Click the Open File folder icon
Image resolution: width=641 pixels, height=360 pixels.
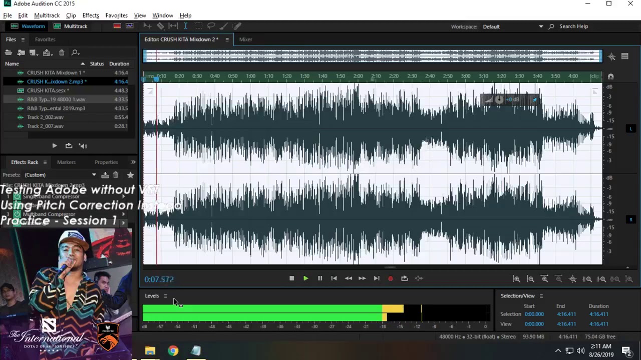[9, 52]
